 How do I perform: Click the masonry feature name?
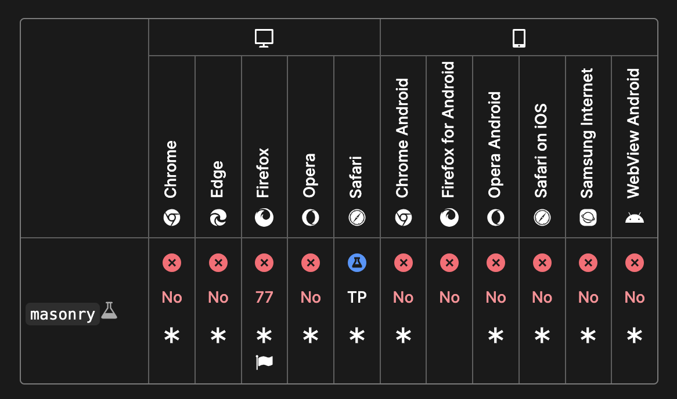(63, 314)
